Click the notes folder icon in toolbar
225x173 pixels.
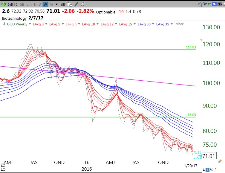[83, 4]
